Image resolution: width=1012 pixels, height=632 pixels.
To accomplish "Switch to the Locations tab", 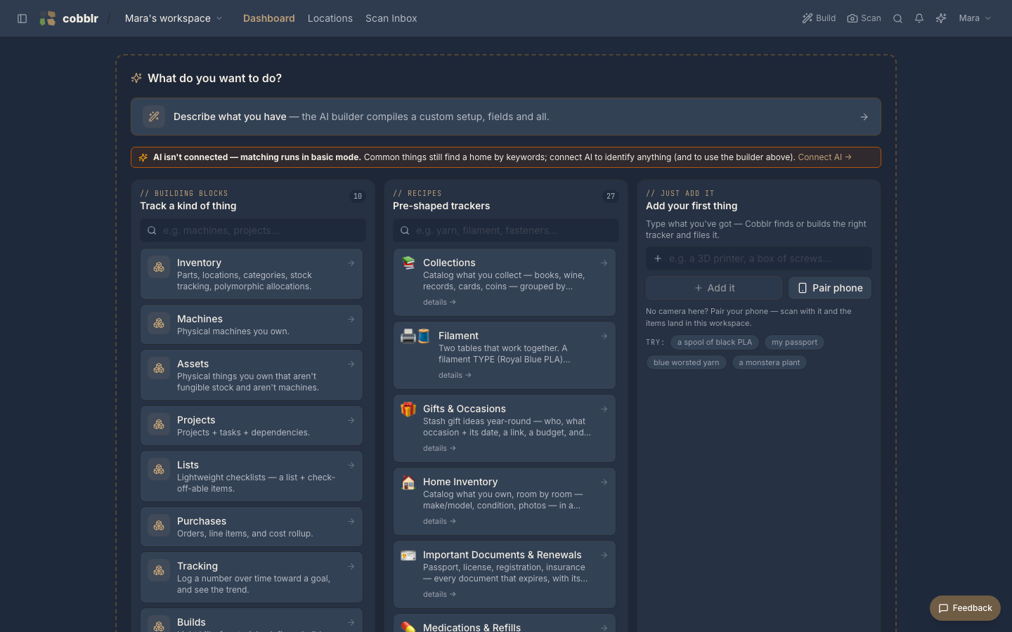I will tap(330, 18).
